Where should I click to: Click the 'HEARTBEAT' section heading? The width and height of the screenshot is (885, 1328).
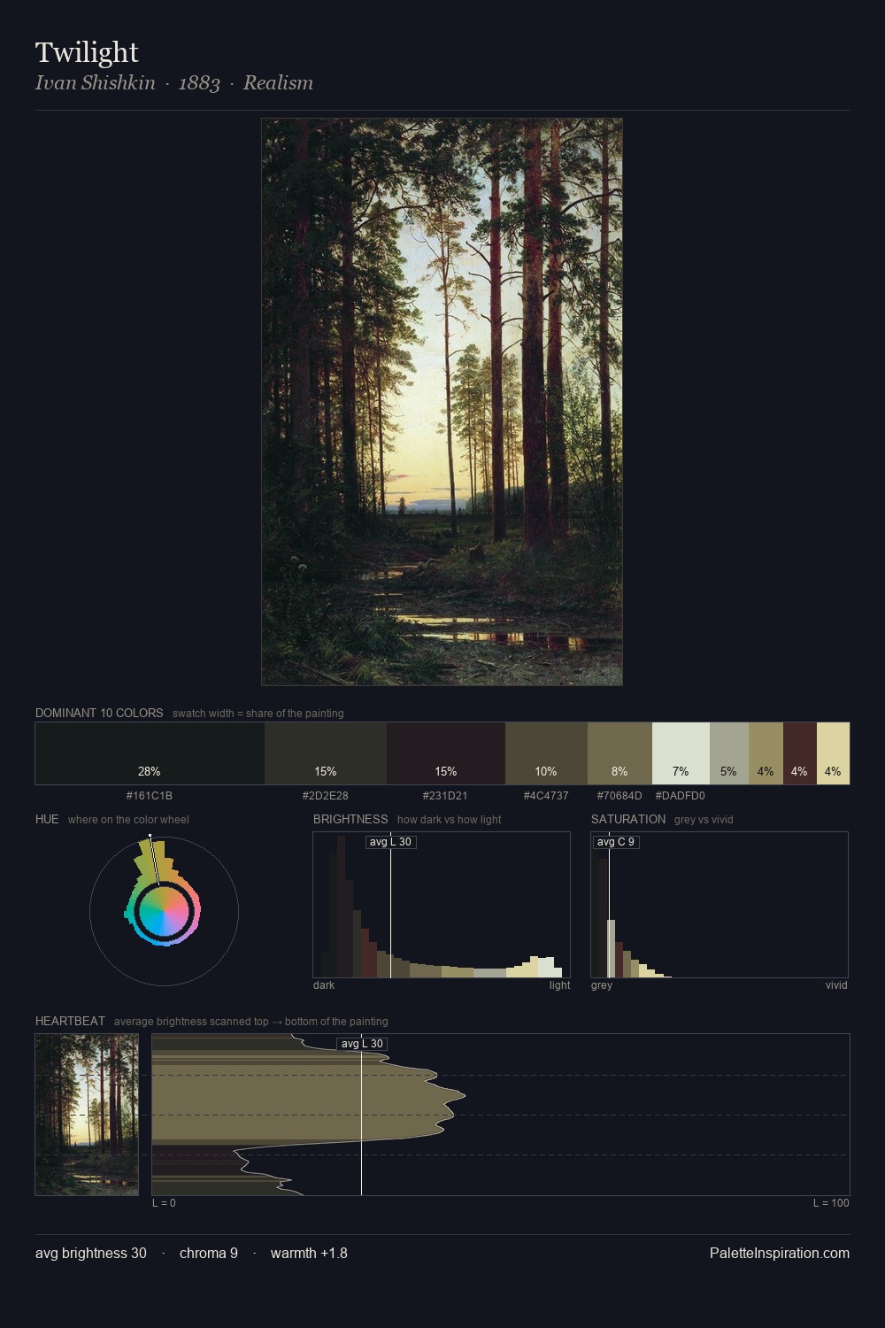(x=70, y=1021)
